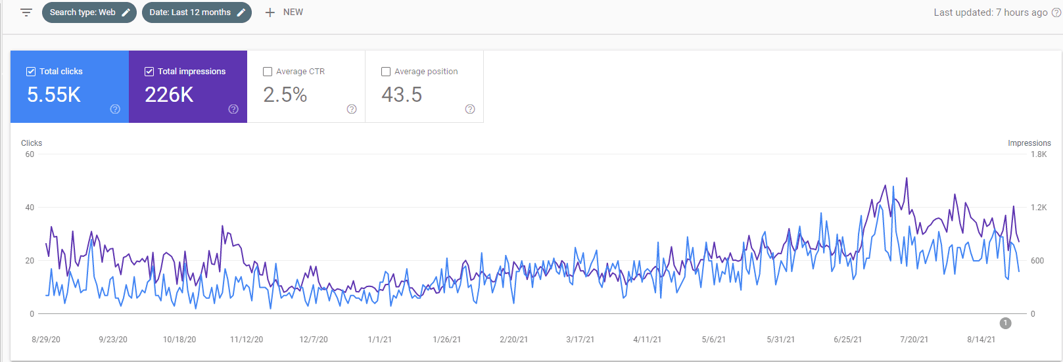Uncheck the Total clicks checkbox
This screenshot has height=362, width=1063.
tap(31, 72)
